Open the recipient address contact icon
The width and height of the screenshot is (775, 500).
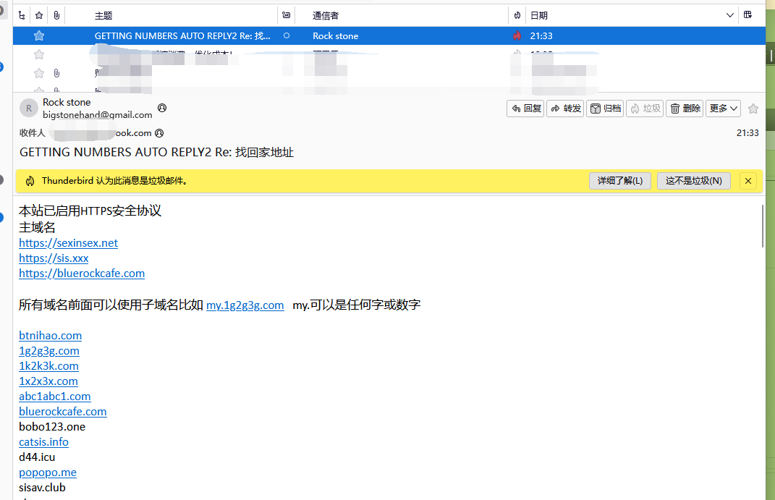159,133
